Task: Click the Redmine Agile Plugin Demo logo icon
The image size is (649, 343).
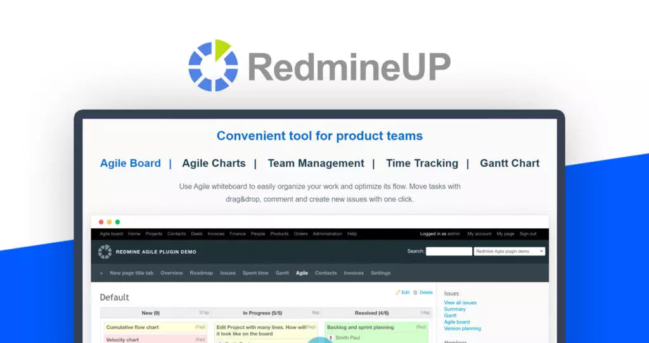Action: [105, 252]
